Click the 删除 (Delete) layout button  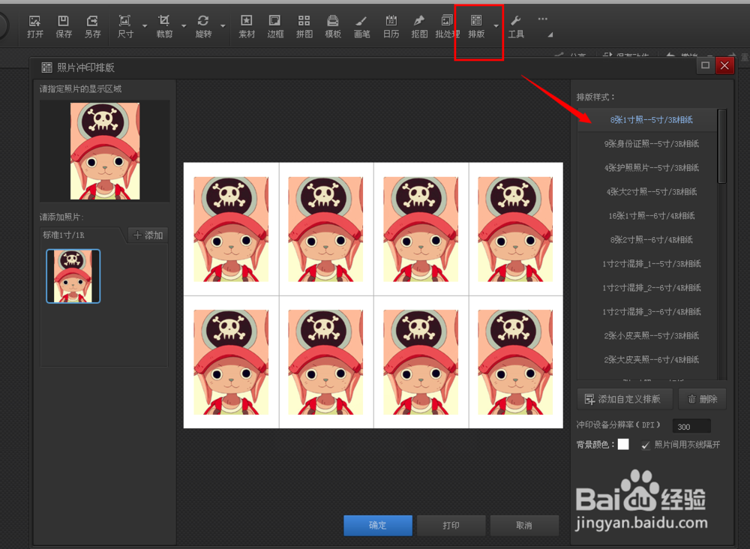coord(702,399)
